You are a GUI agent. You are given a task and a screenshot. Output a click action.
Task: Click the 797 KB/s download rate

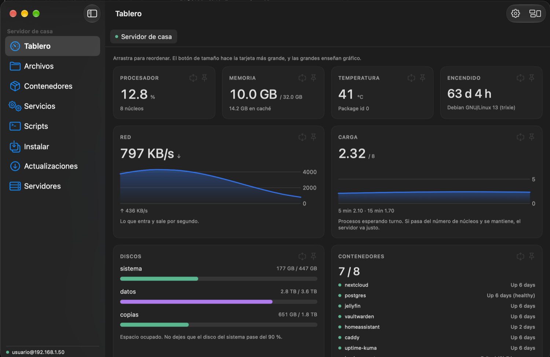[x=150, y=154]
